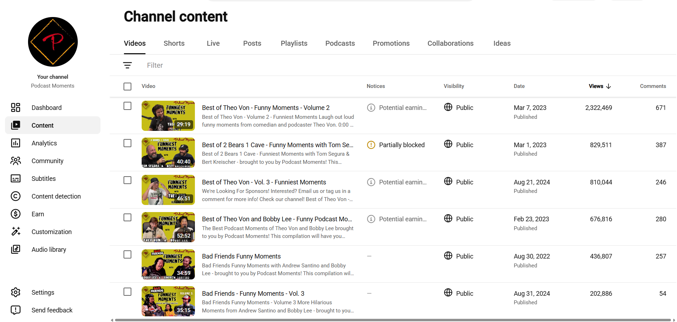Expand the Public visibility for Theo Von Volume 2
The width and height of the screenshot is (677, 322).
[459, 107]
